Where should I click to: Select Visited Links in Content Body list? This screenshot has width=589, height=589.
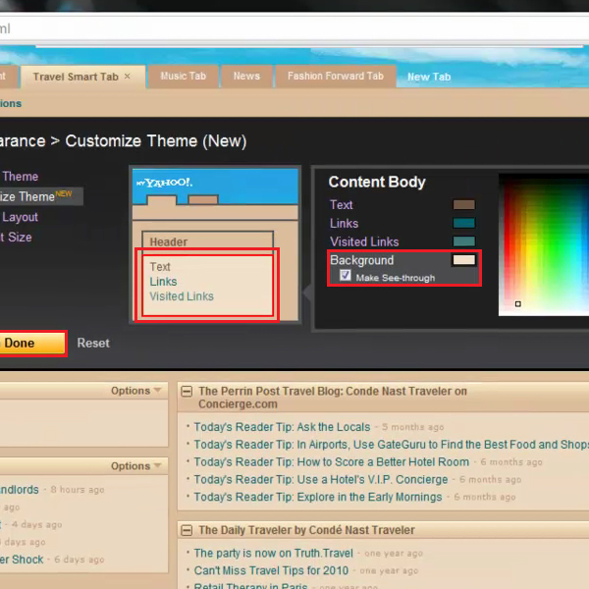coord(364,241)
